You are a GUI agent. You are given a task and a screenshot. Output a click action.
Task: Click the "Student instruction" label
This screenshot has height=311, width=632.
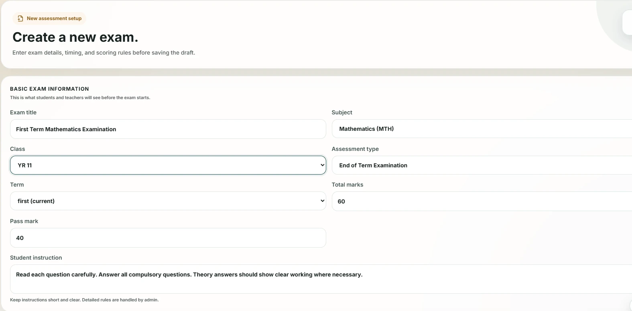tap(36, 258)
